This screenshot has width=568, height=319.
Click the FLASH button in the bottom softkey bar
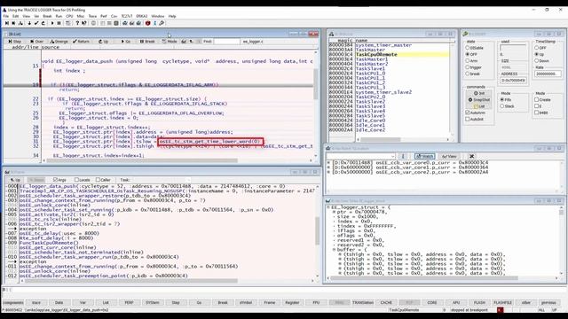[x=479, y=302]
